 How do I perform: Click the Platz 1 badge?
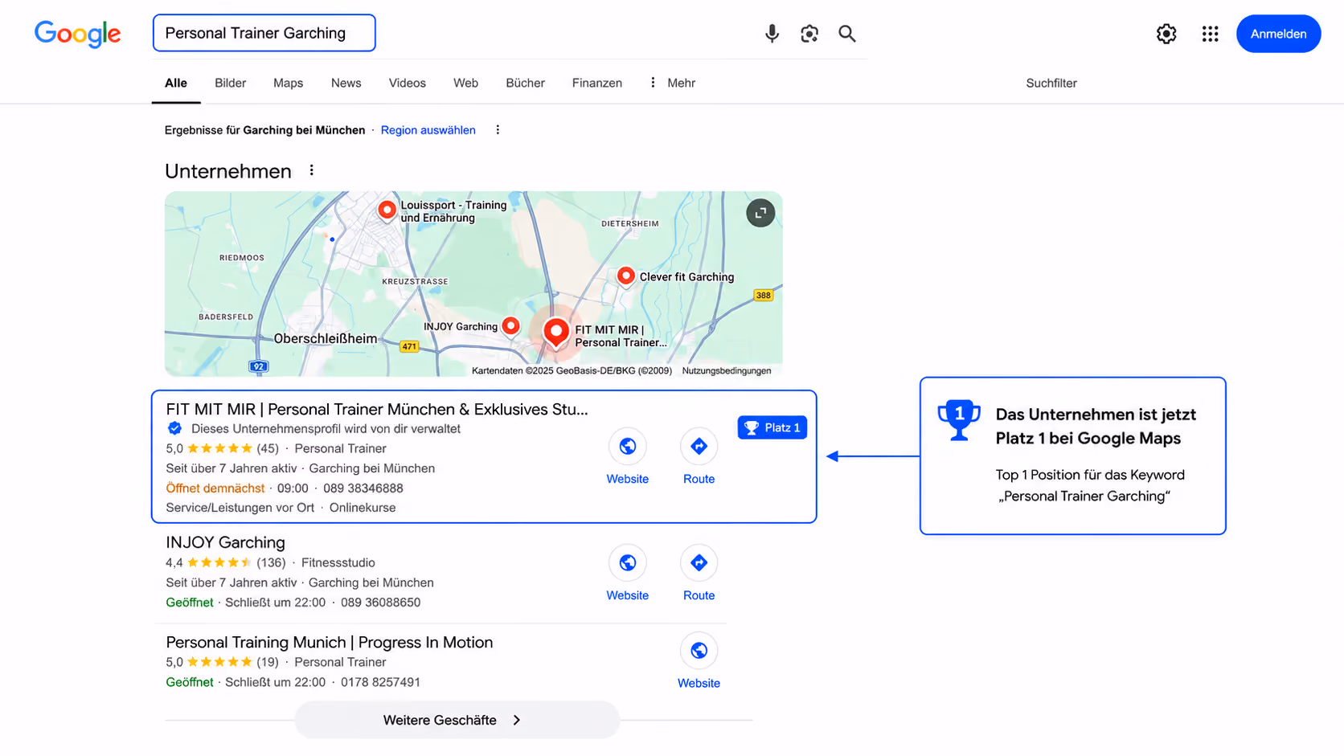pos(772,427)
